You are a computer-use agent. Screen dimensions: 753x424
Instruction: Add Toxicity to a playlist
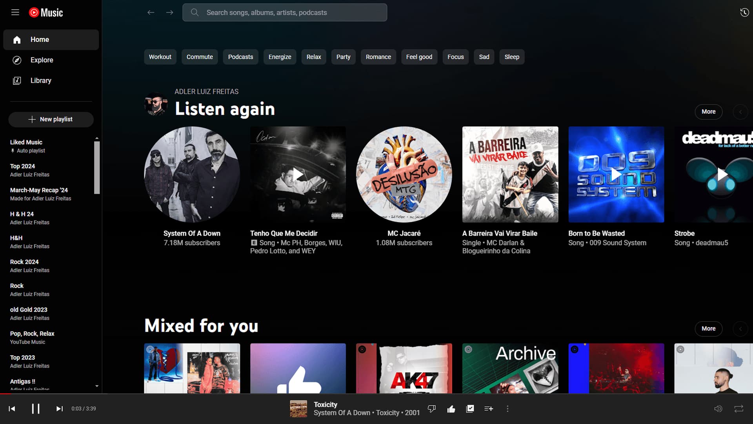pos(489,409)
